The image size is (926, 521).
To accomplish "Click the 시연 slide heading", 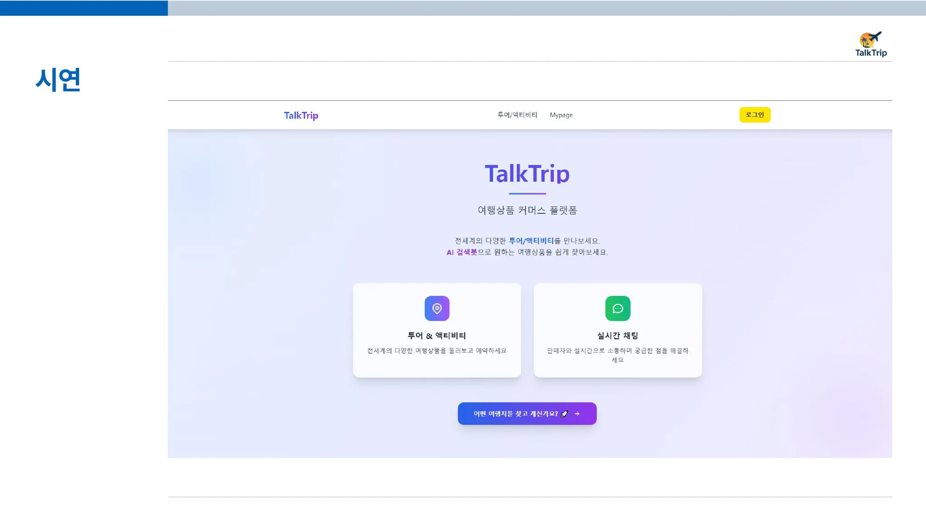I will point(58,80).
